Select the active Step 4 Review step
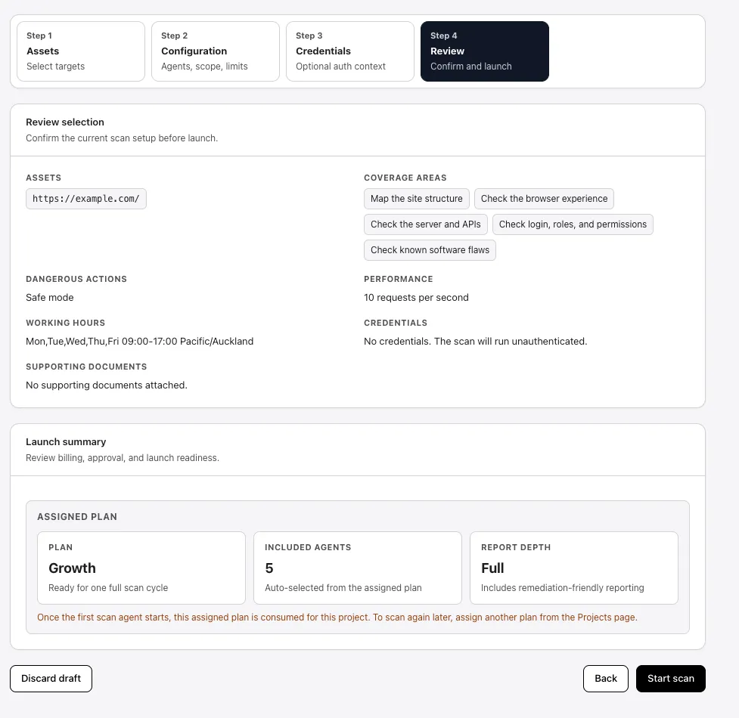This screenshot has height=718, width=739. [x=484, y=51]
